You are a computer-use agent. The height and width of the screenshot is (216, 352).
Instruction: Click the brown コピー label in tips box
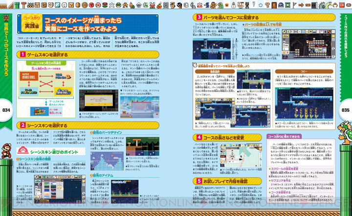click(304, 72)
